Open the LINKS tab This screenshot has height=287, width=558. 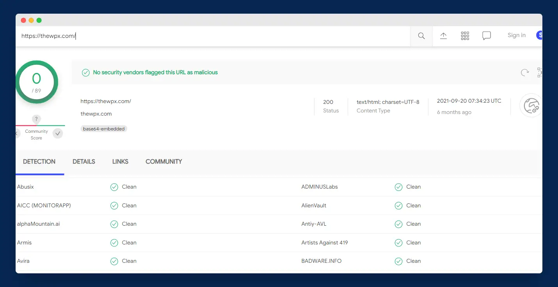click(120, 162)
